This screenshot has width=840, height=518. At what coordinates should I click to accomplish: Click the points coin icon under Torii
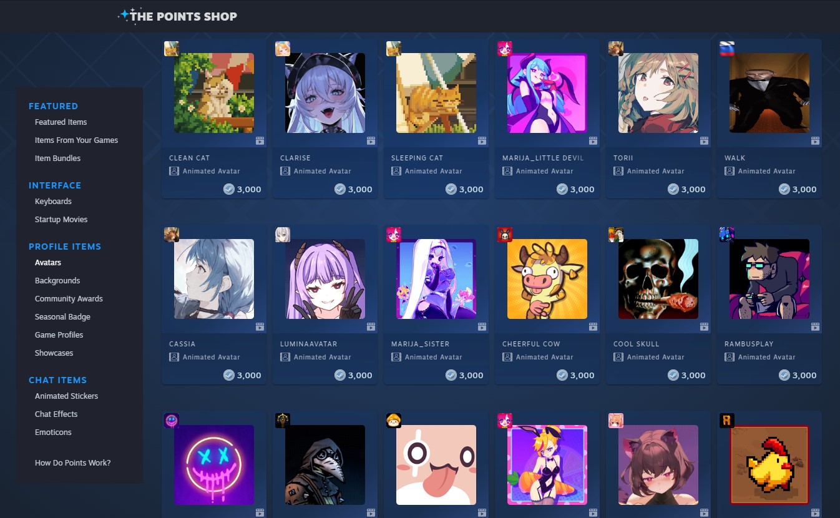pos(673,189)
